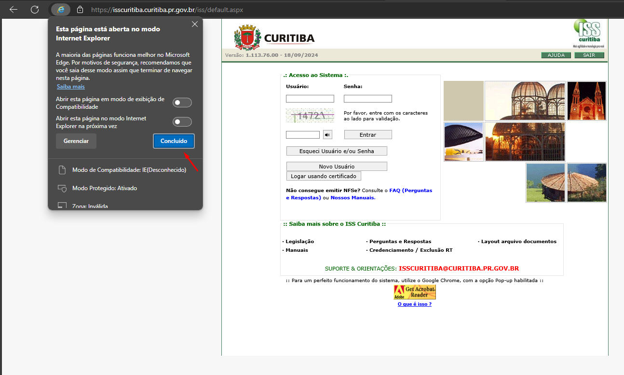This screenshot has width=624, height=375.
Task: Select the botanical garden greenhouse thumbnail
Action: 525,101
